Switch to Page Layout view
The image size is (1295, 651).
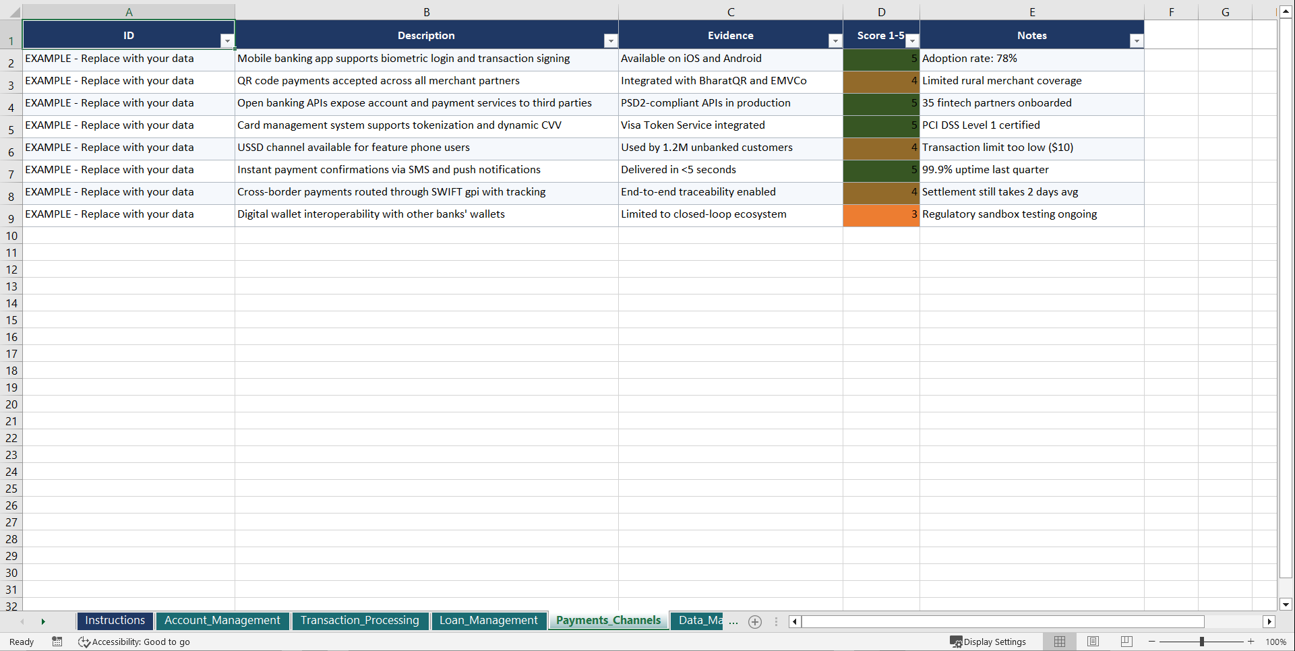1092,642
